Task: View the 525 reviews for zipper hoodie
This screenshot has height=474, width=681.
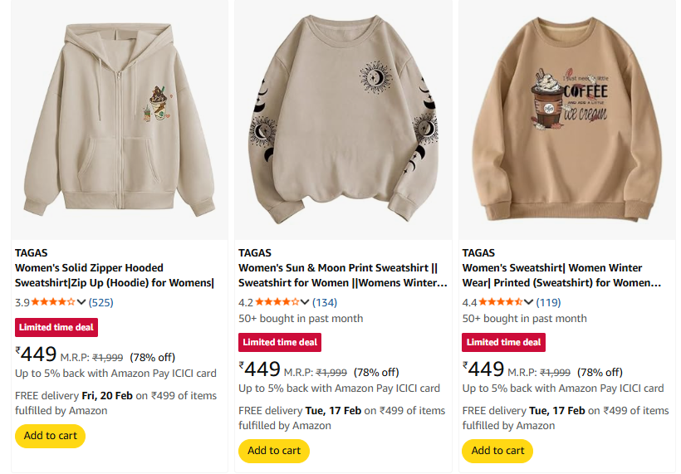Action: pyautogui.click(x=101, y=302)
